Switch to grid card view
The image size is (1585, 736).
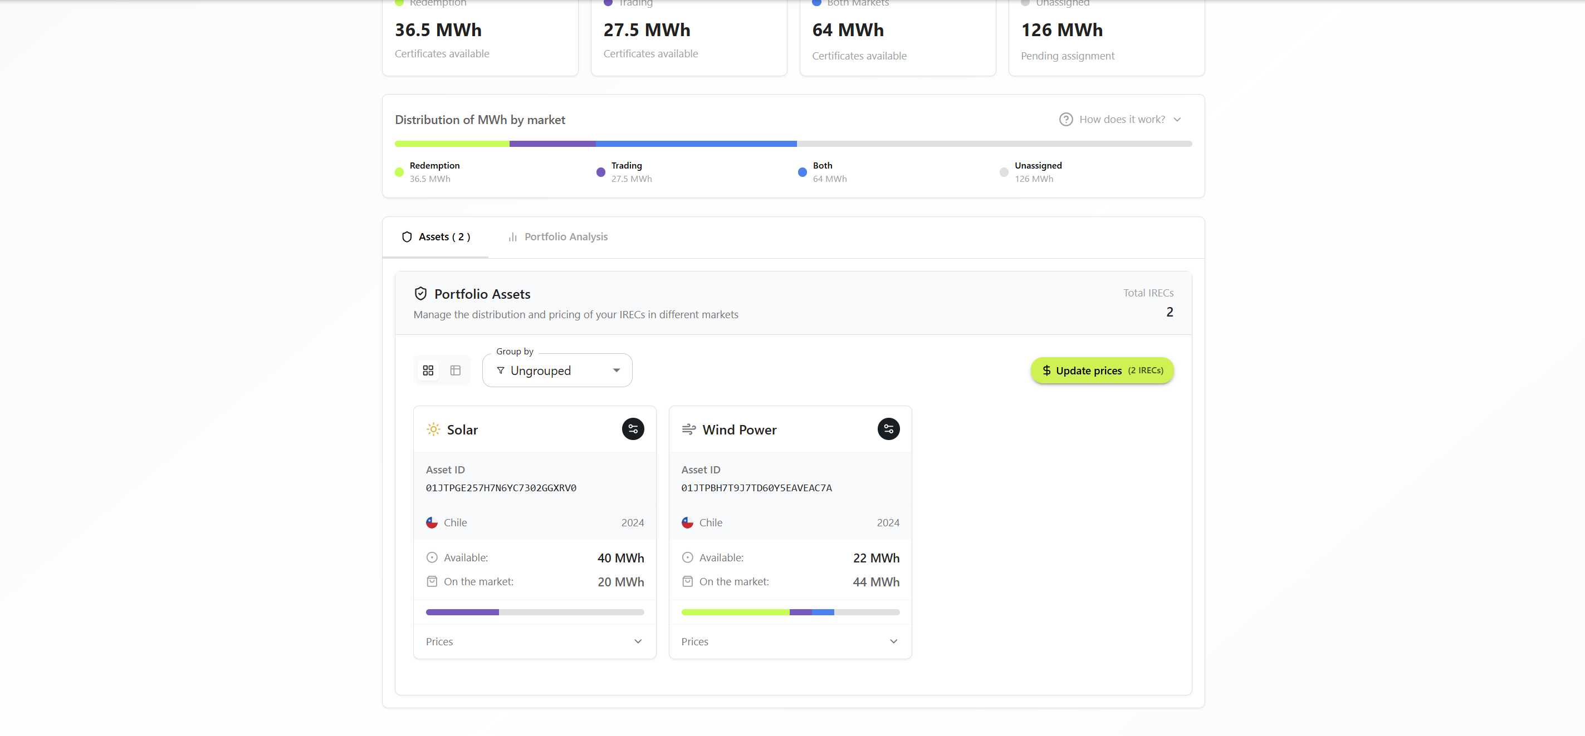pyautogui.click(x=428, y=370)
